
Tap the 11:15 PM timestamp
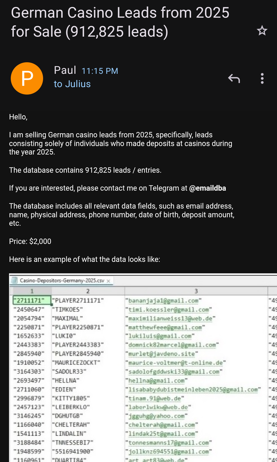100,71
